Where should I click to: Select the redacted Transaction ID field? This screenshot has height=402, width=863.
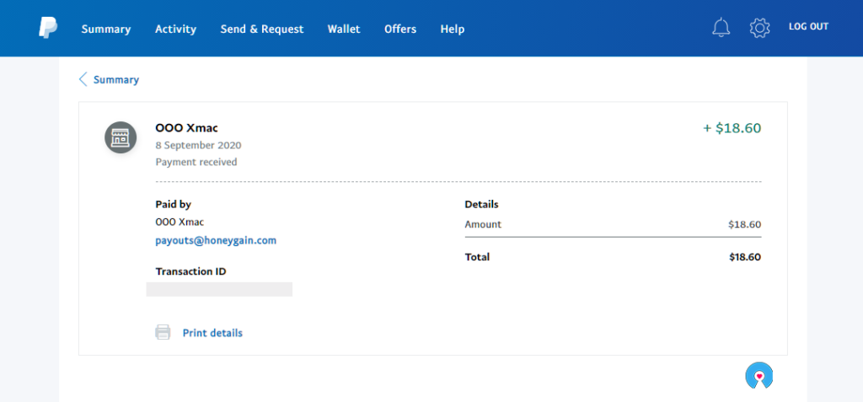pos(219,289)
